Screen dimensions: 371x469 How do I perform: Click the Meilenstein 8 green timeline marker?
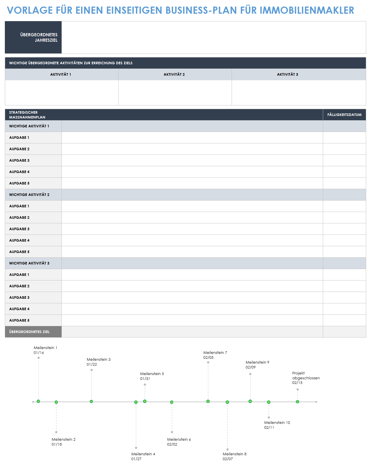point(227,402)
